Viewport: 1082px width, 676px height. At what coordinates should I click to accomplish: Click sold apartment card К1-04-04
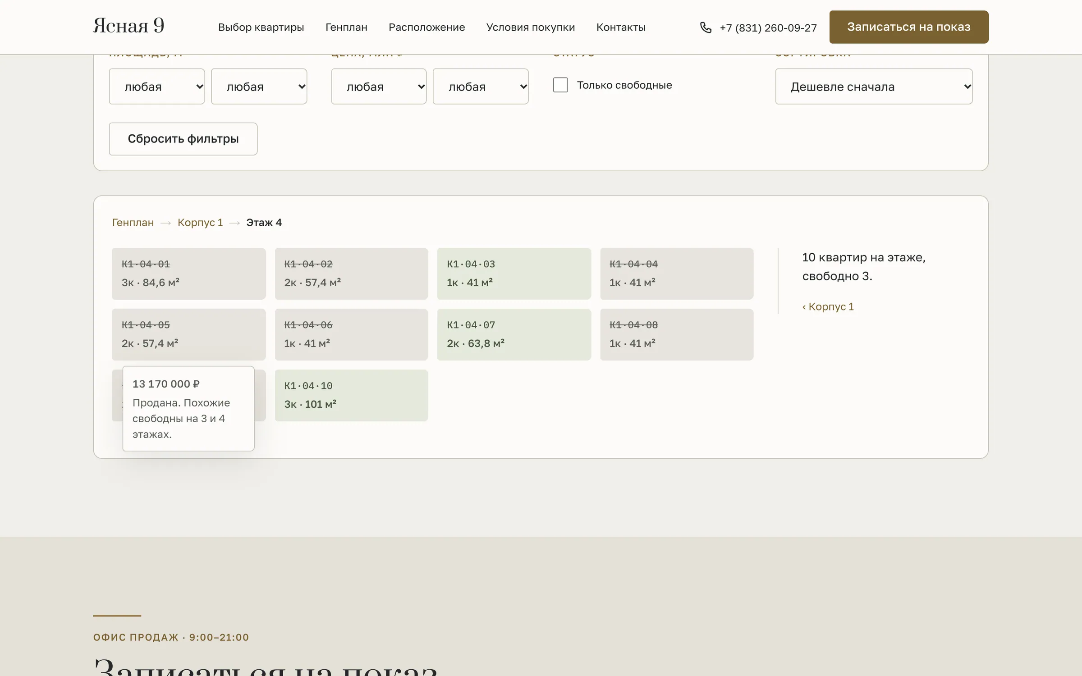pos(677,274)
